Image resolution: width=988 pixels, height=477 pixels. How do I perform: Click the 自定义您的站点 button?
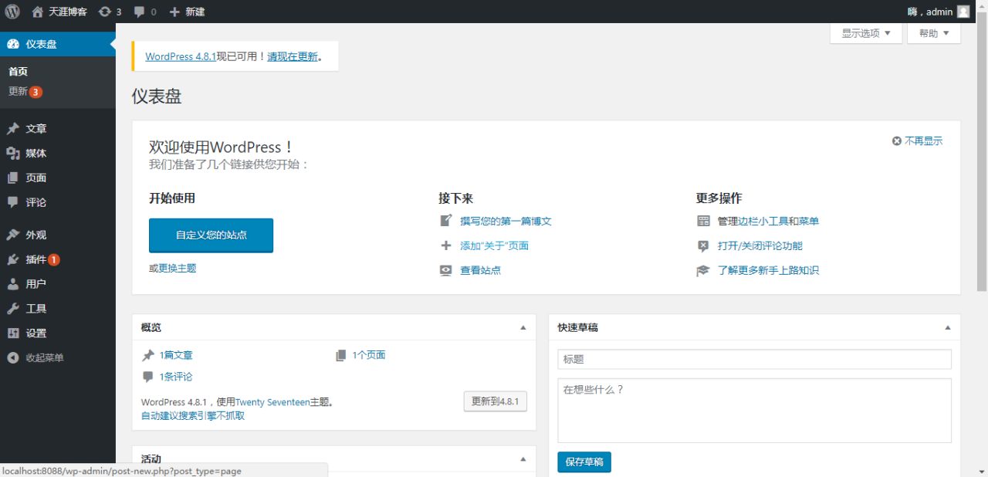point(211,235)
